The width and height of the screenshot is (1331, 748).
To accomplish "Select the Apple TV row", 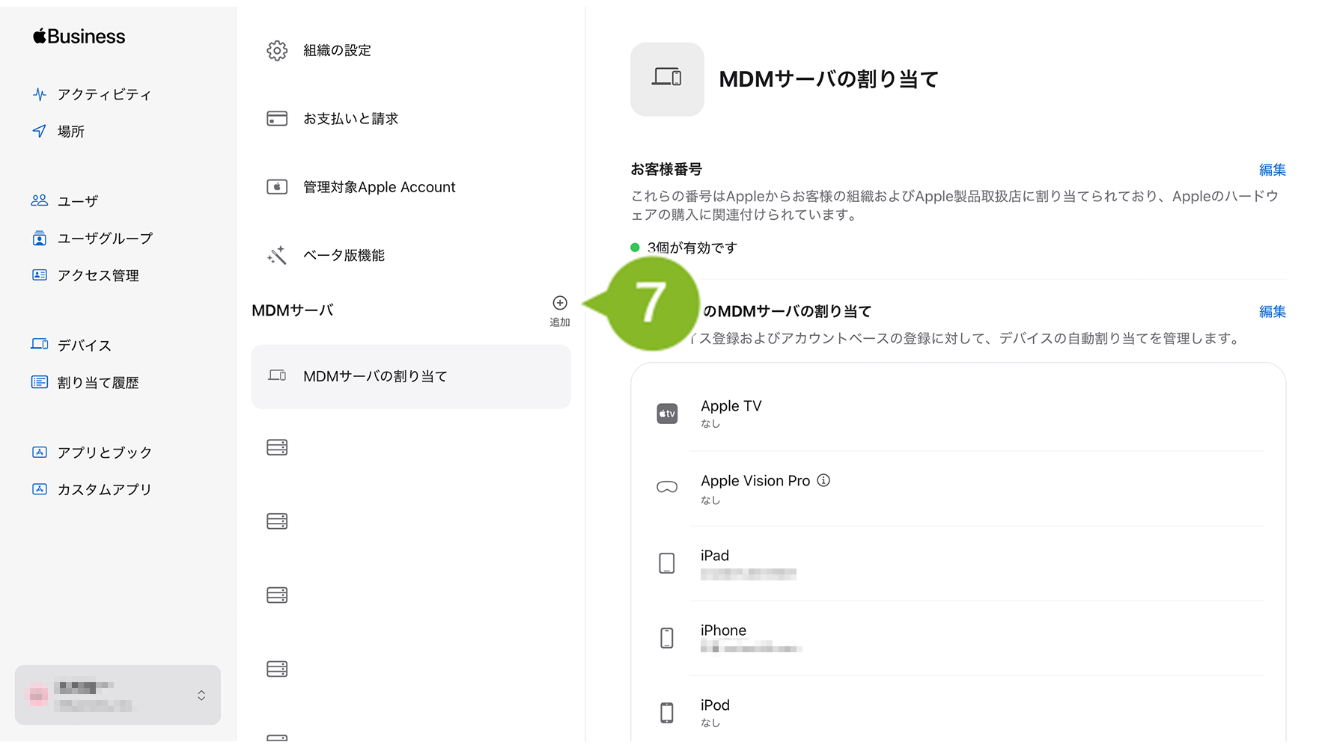I will click(x=958, y=414).
